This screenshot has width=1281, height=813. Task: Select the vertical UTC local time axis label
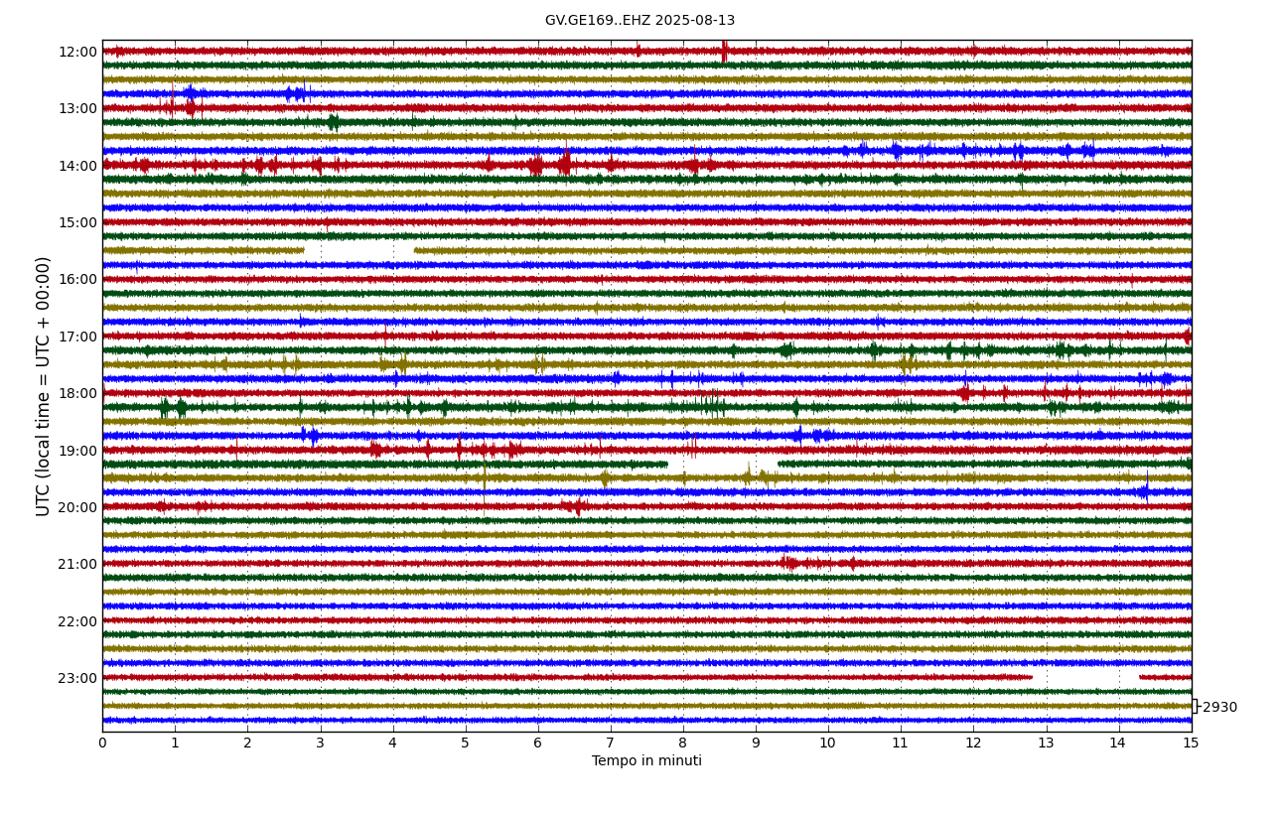click(44, 386)
